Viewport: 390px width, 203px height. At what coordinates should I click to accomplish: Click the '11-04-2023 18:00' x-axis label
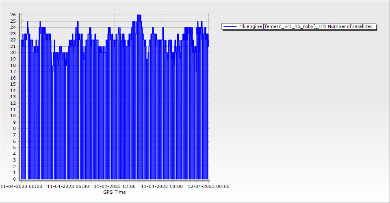pos(161,187)
